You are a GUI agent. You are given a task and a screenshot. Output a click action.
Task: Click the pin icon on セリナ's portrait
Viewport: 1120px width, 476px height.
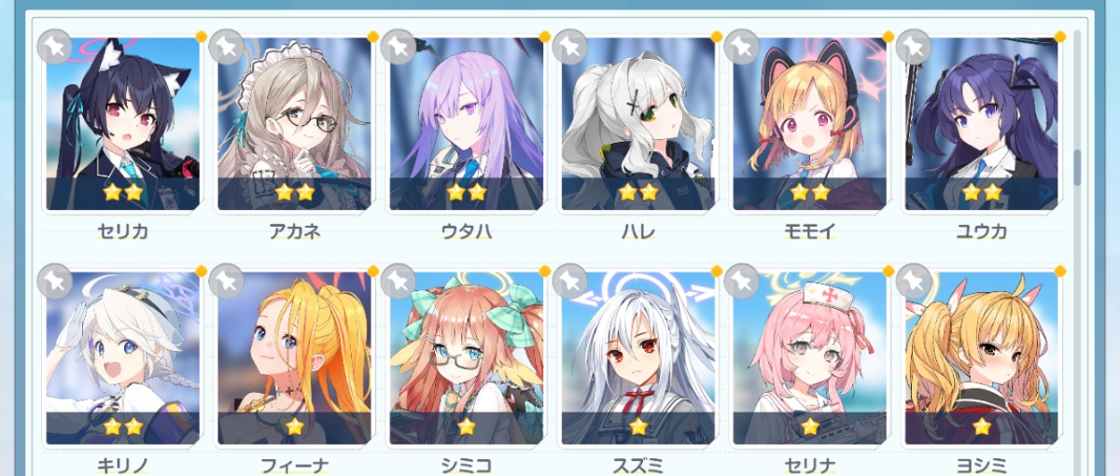(741, 281)
